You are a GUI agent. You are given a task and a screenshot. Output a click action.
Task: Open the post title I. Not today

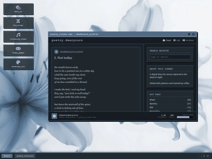pyautogui.click(x=63, y=58)
